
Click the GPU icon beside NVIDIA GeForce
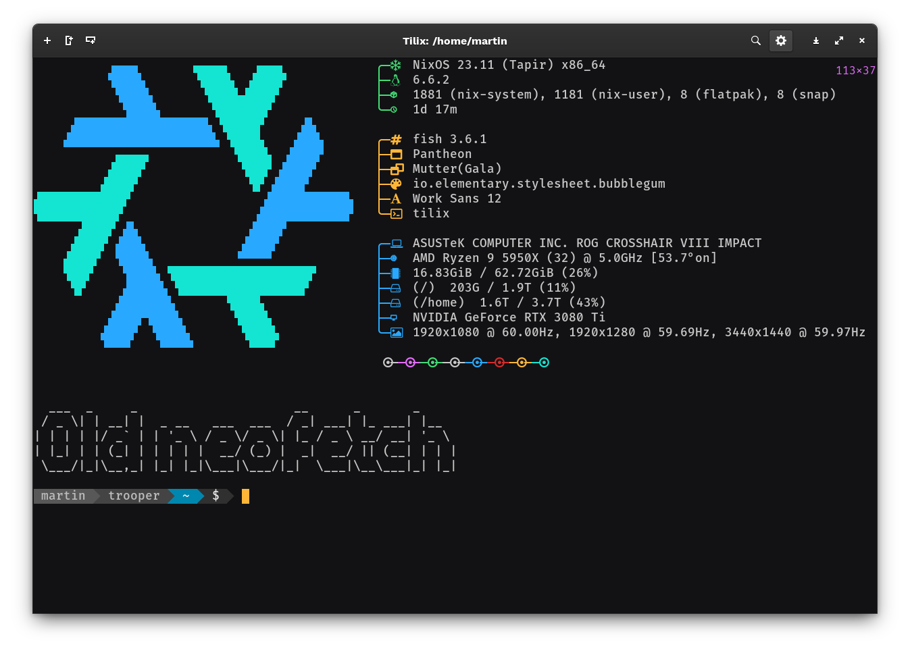click(394, 317)
